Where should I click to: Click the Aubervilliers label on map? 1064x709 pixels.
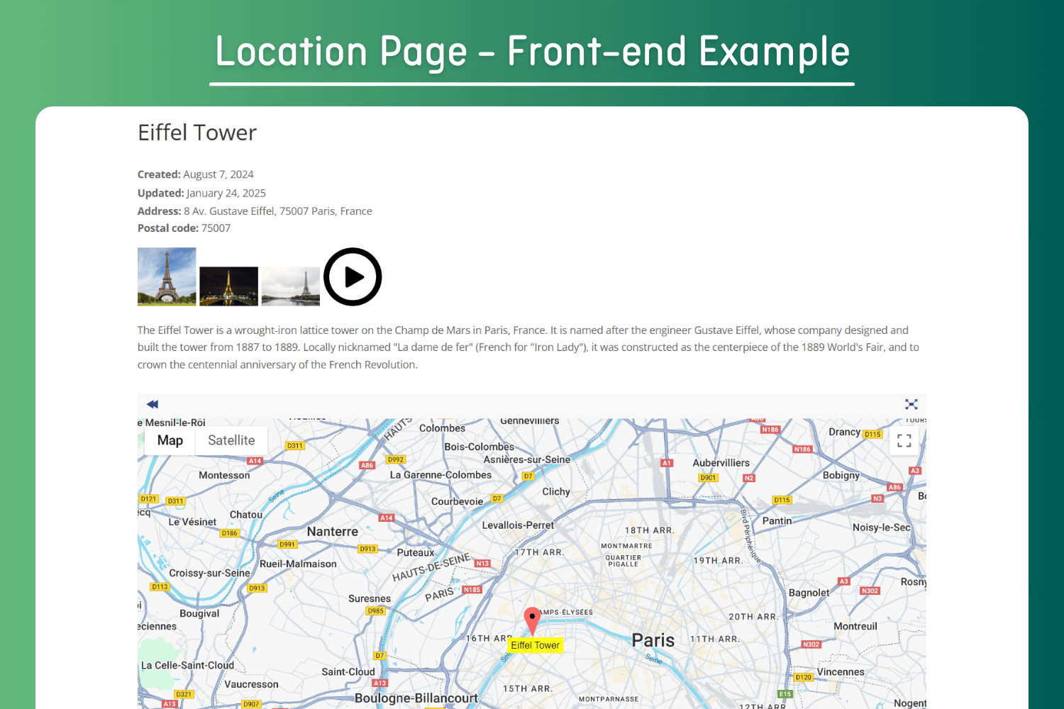pos(721,463)
